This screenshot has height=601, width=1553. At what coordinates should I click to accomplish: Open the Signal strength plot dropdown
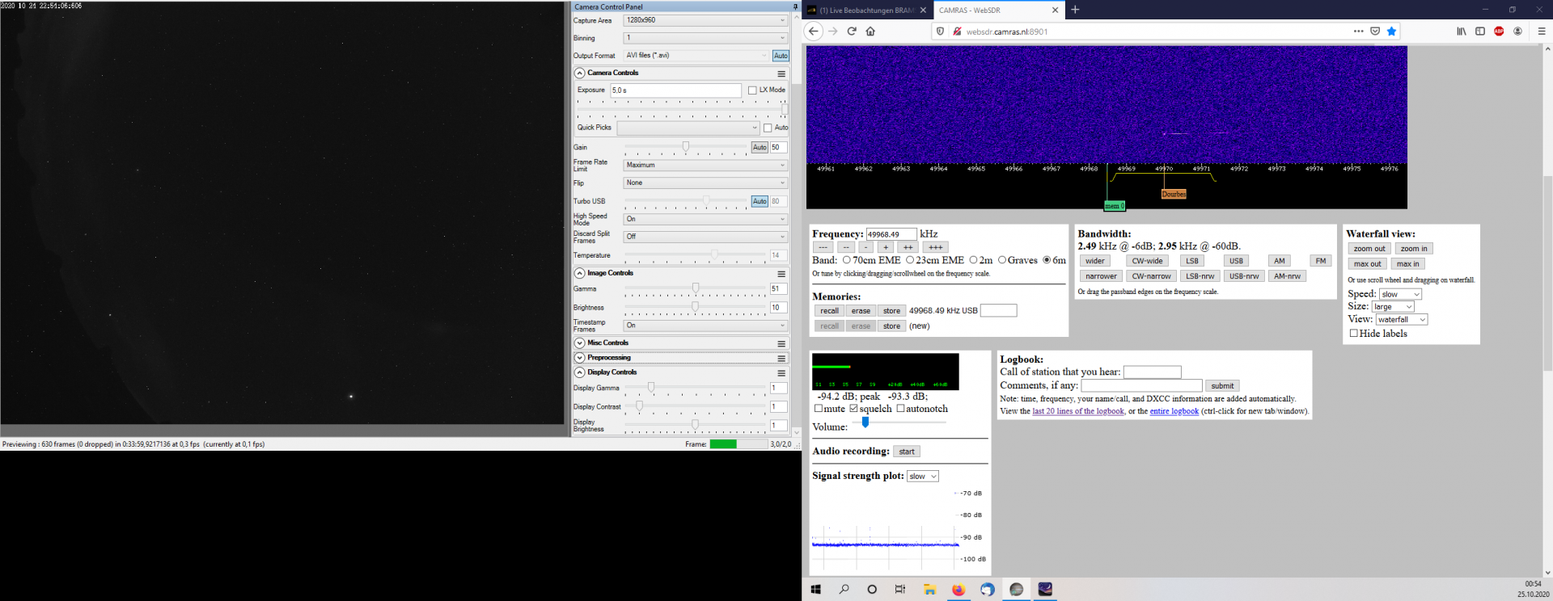[x=923, y=477]
